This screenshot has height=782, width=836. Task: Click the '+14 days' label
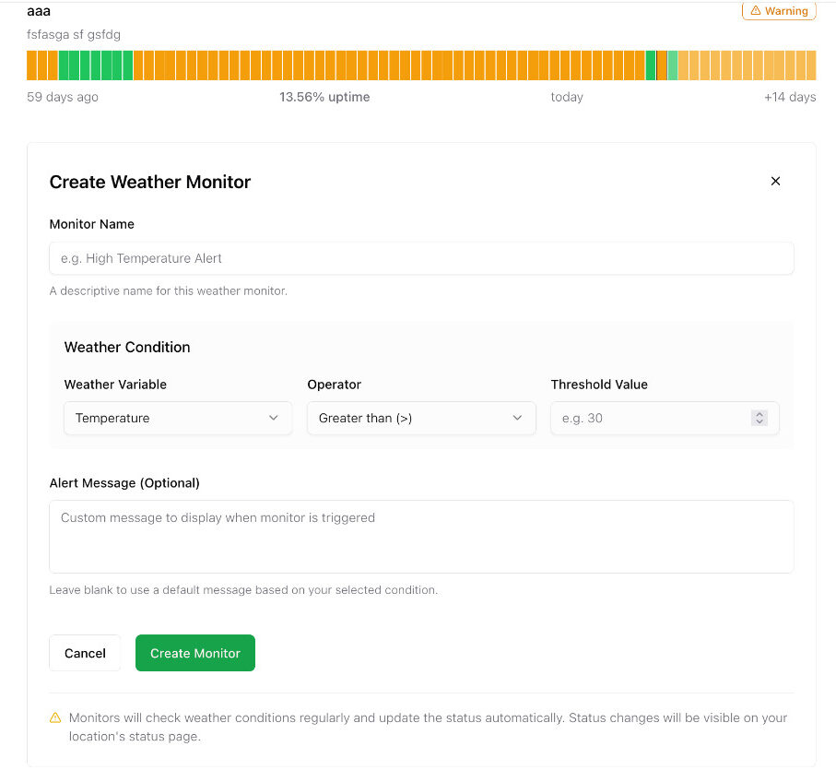pyautogui.click(x=790, y=97)
